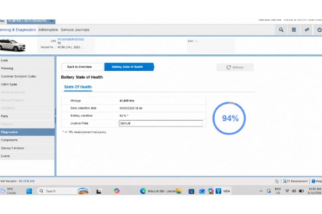The height and width of the screenshot is (214, 322).
Task: Open the magnifier search icon in header
Action: click(281, 30)
